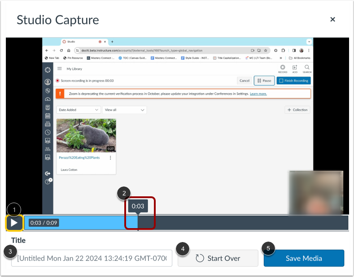The image size is (354, 277).
Task: Open the Help question mark icon
Action: click(x=48, y=182)
